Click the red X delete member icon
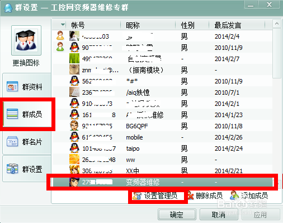The width and height of the screenshot is (283, 223). [x=191, y=196]
